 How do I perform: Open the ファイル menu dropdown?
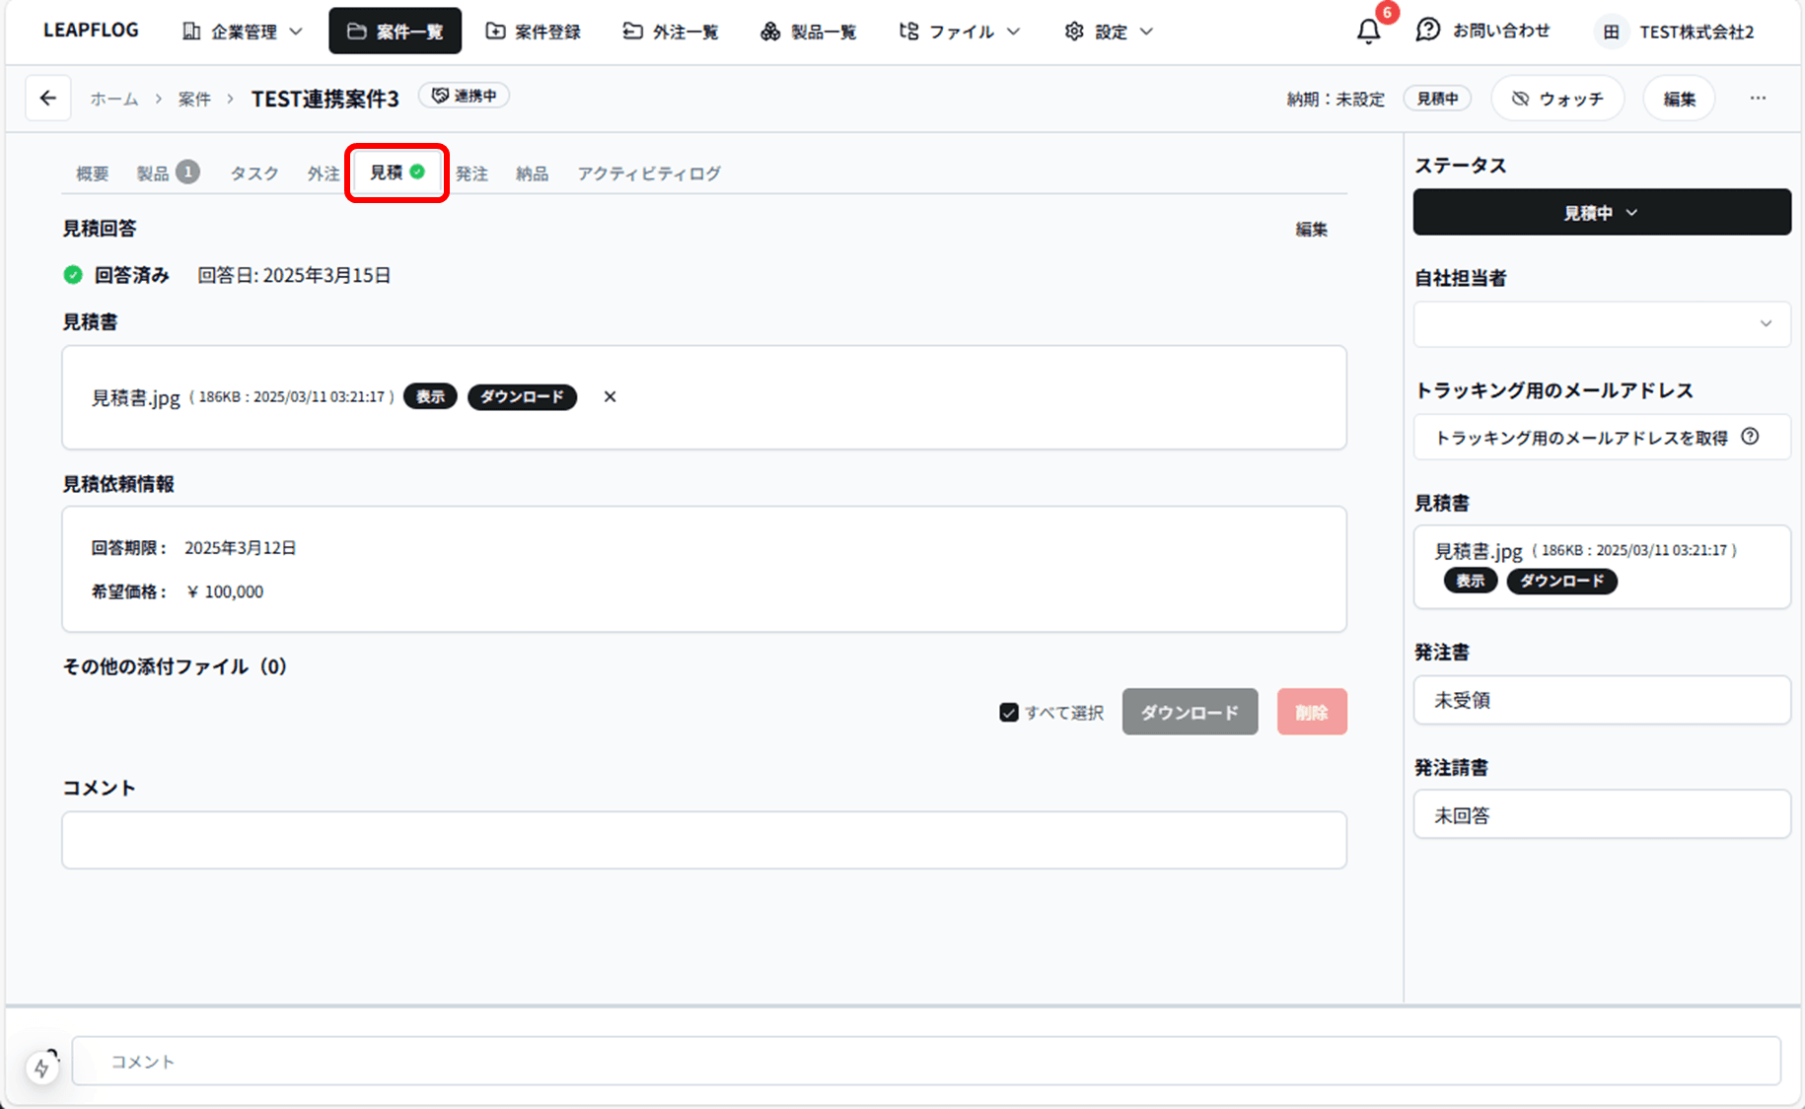click(959, 32)
